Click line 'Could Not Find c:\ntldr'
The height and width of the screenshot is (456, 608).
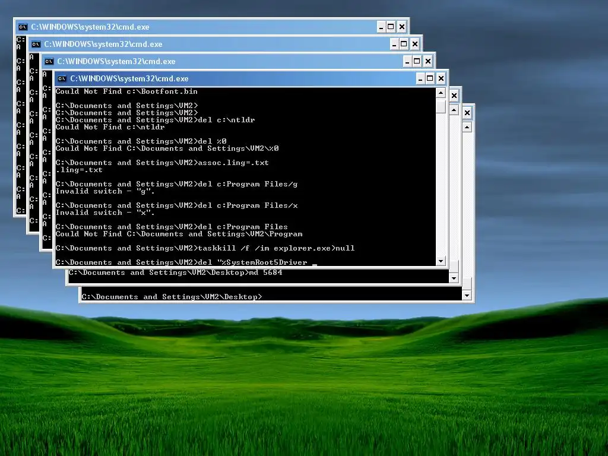coord(110,127)
